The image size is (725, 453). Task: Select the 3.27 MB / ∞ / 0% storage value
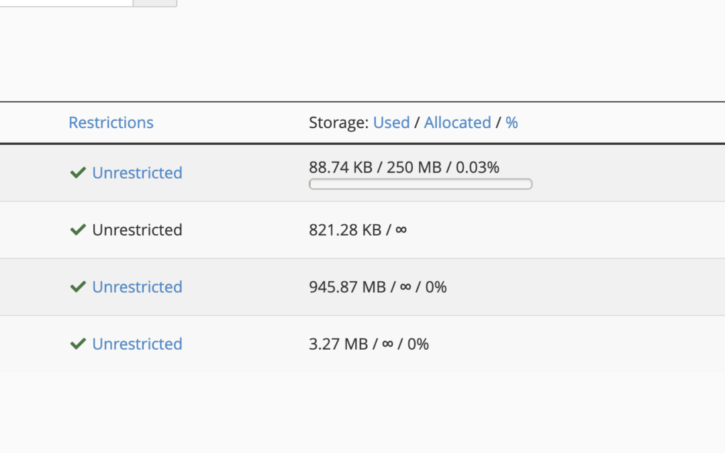tap(369, 344)
